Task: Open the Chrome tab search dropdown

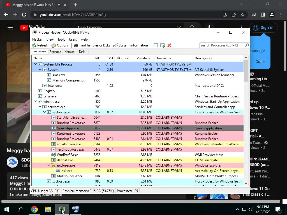Action: pos(242,4)
